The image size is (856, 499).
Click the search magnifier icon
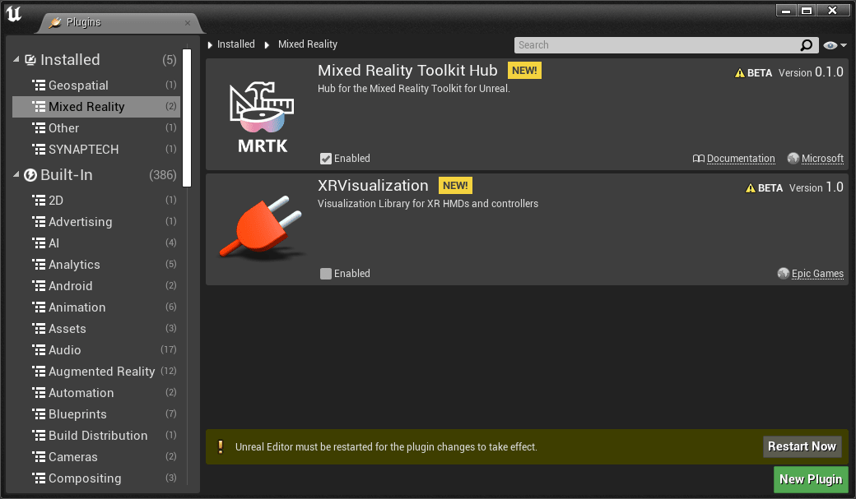[x=807, y=45]
